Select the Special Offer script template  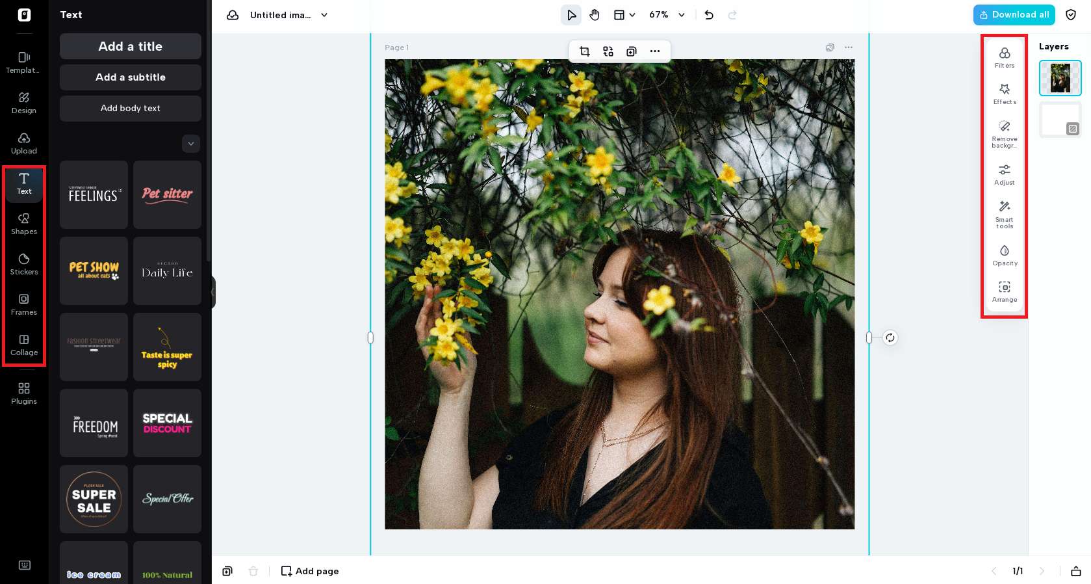[x=168, y=499]
